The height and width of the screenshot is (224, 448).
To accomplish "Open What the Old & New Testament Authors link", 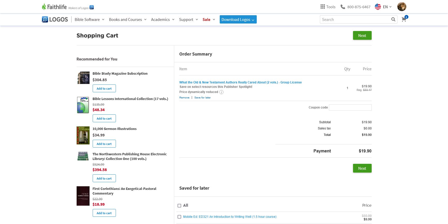I will [240, 82].
